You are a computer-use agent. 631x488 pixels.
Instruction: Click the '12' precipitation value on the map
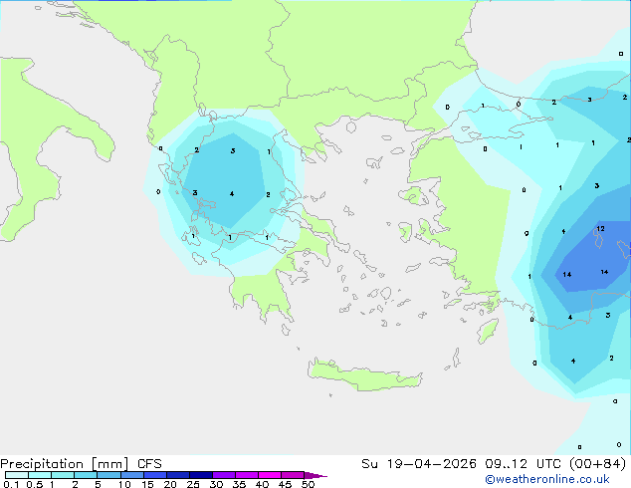coord(600,229)
